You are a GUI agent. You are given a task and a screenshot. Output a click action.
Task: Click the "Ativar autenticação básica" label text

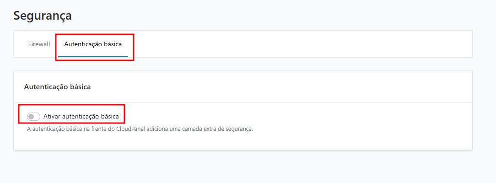(81, 117)
